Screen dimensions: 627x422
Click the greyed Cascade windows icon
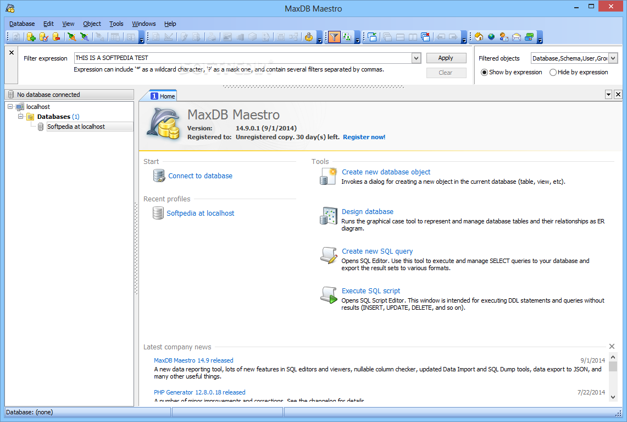pyautogui.click(x=387, y=37)
